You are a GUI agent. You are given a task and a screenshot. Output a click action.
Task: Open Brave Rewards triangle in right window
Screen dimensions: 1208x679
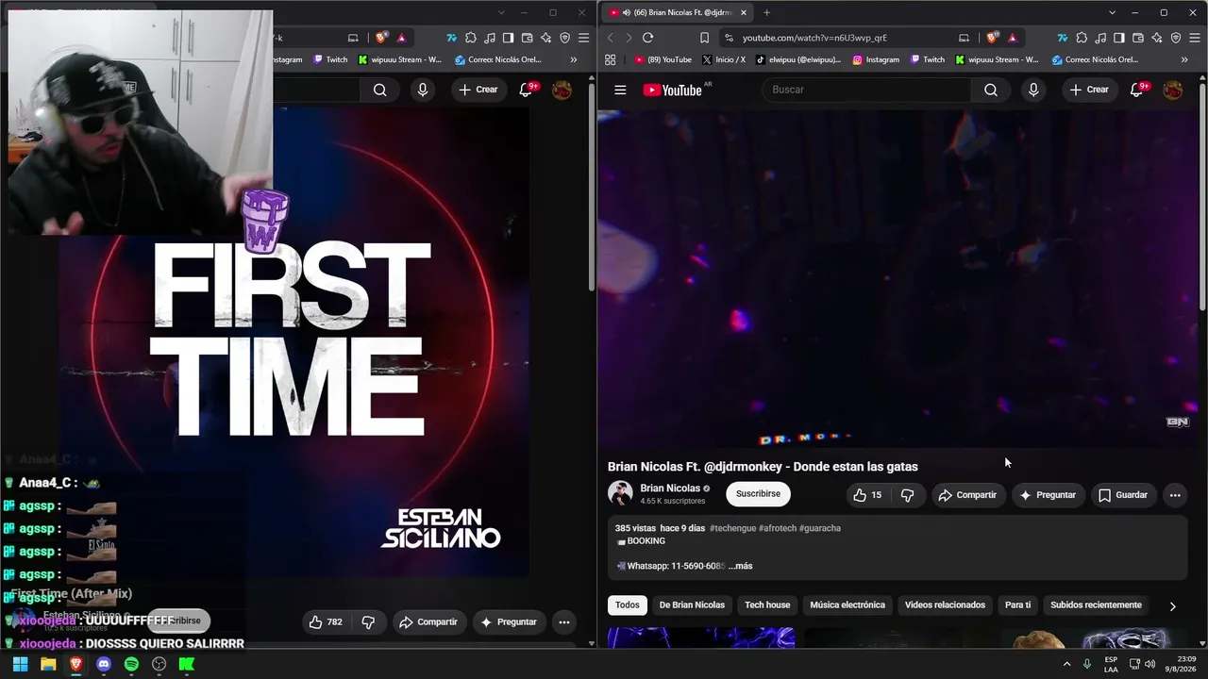(x=1013, y=38)
